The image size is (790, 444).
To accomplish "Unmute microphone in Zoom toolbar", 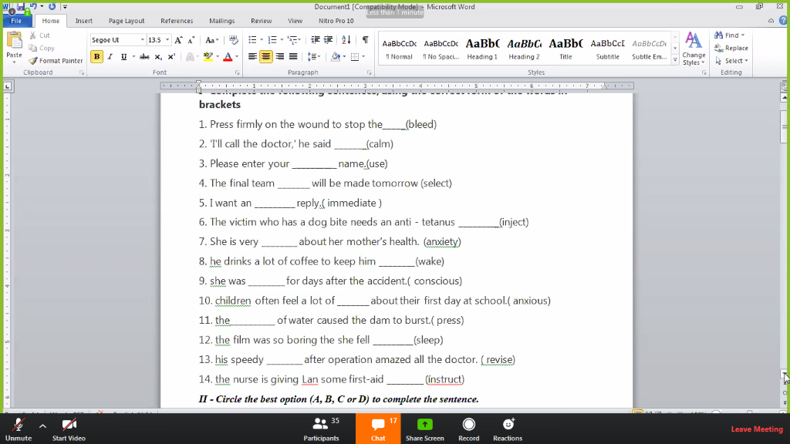I will pos(19,429).
